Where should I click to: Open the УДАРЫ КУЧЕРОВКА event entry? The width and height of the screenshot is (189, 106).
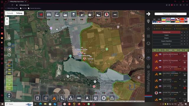tap(170, 68)
